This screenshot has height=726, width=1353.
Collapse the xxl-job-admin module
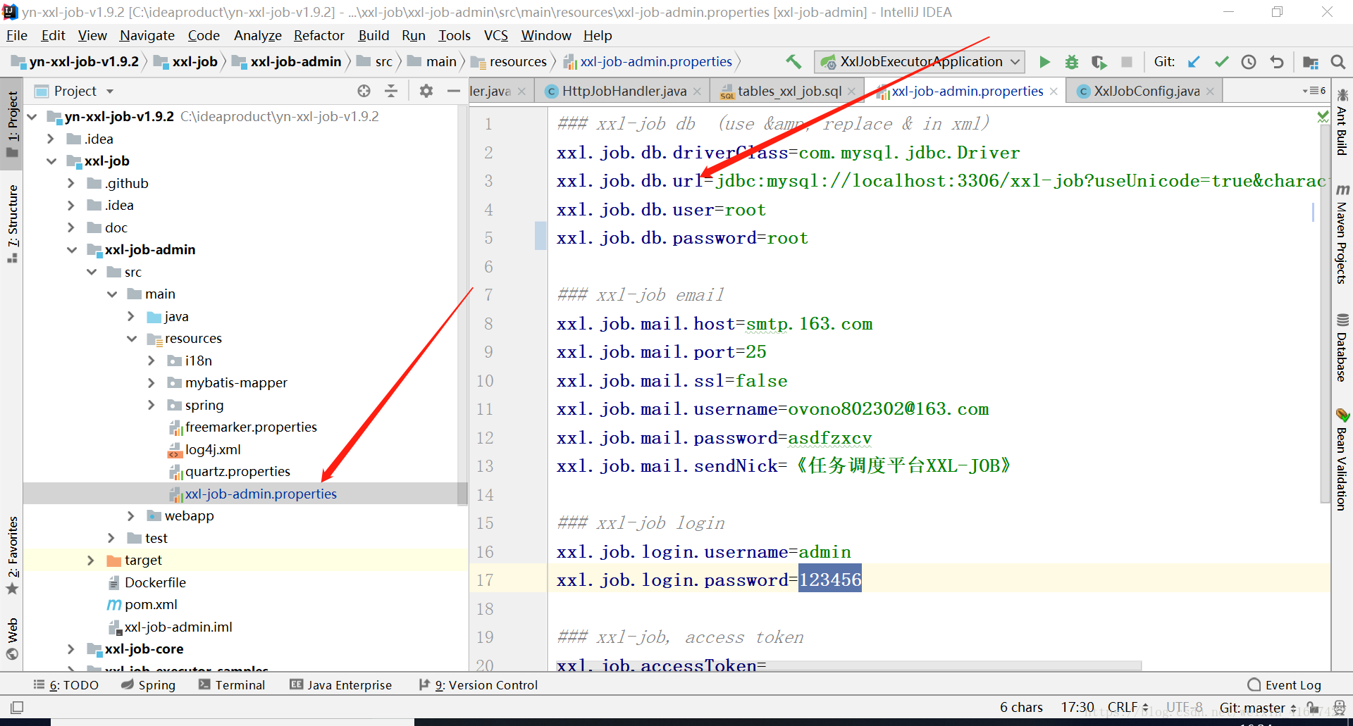(72, 250)
